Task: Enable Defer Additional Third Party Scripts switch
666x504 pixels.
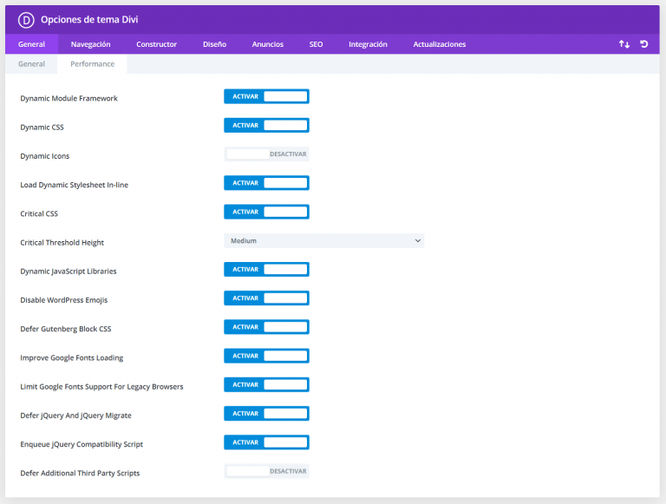Action: 266,471
